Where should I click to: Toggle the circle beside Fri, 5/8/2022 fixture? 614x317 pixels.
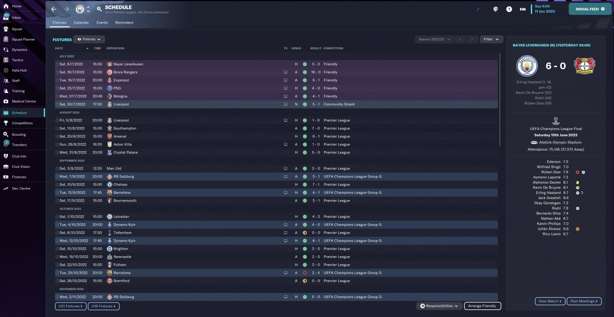coord(57,120)
